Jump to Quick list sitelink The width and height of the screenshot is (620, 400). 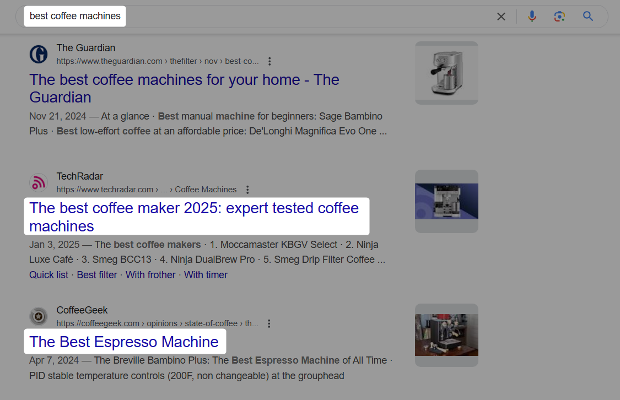(x=48, y=275)
